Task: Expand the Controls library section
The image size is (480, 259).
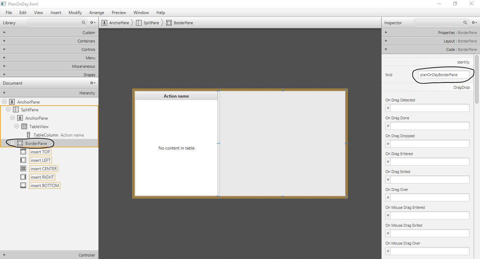Action: pos(49,49)
